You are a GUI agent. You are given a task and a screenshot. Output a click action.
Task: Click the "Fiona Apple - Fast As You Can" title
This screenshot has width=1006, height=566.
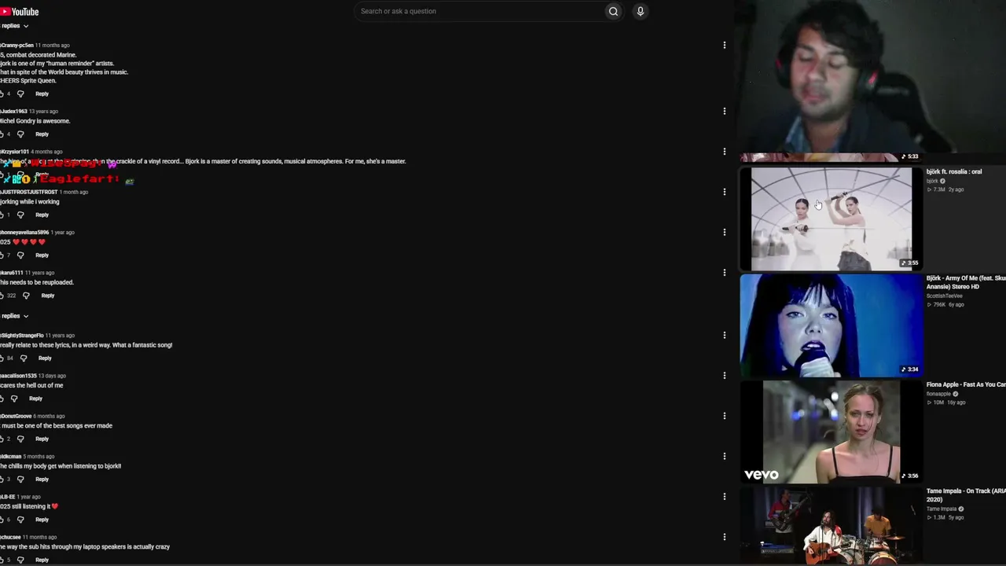[966, 384]
